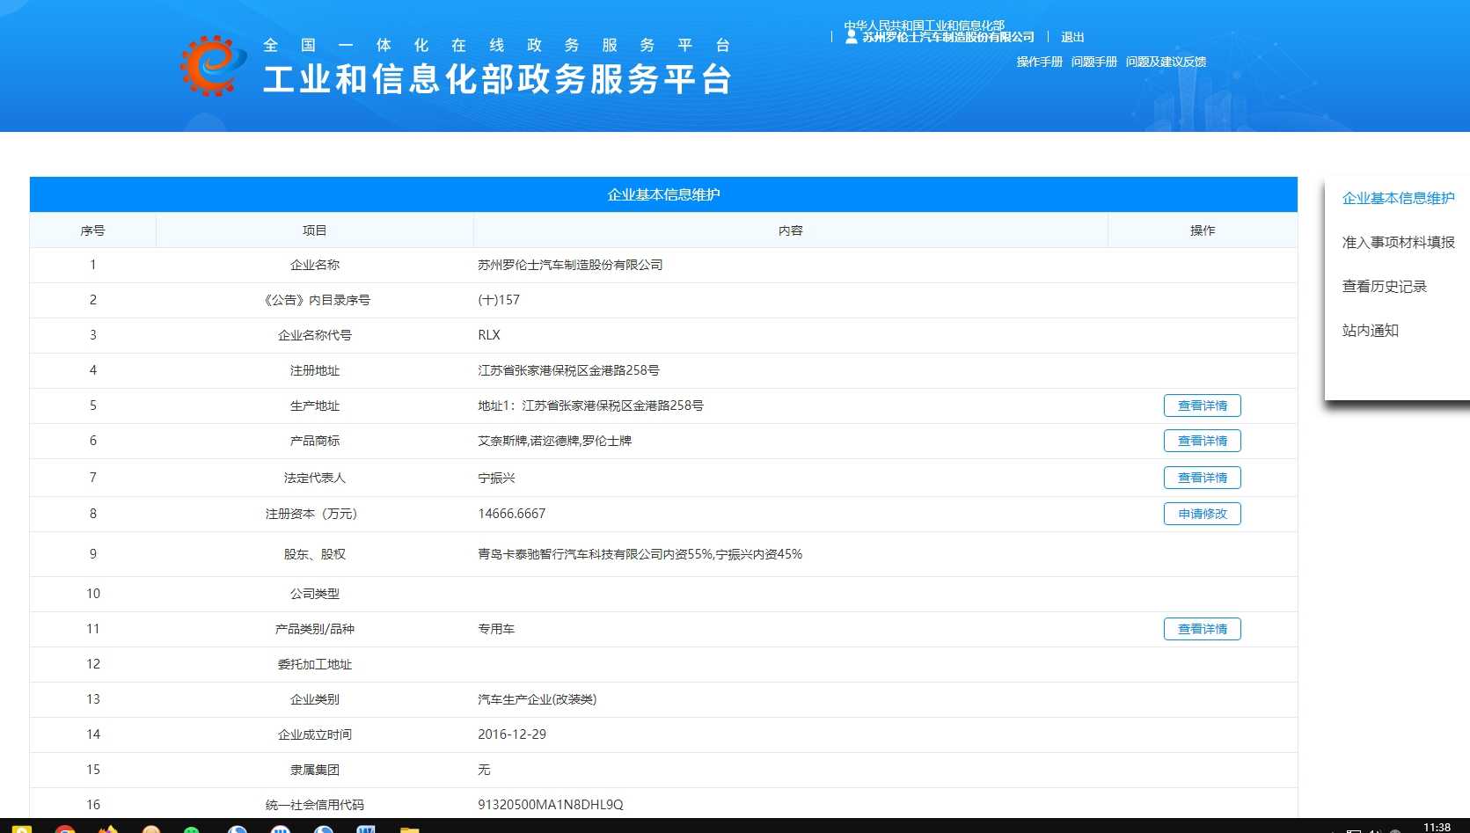Click the 注册资本（万元）item cell
Screen dimensions: 1470x833
[314, 514]
